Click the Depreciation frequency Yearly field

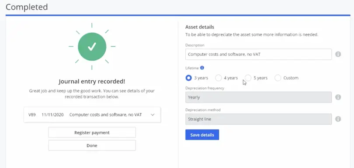click(x=258, y=97)
